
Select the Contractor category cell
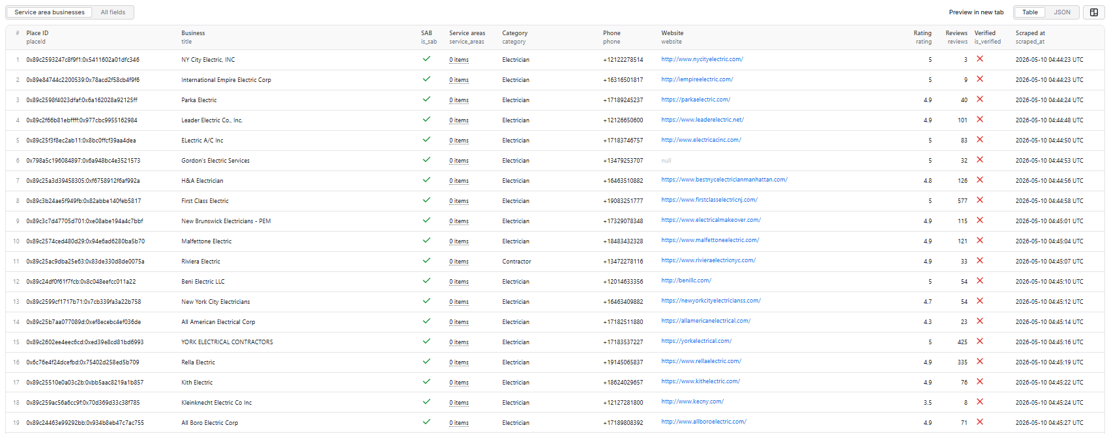tap(516, 262)
